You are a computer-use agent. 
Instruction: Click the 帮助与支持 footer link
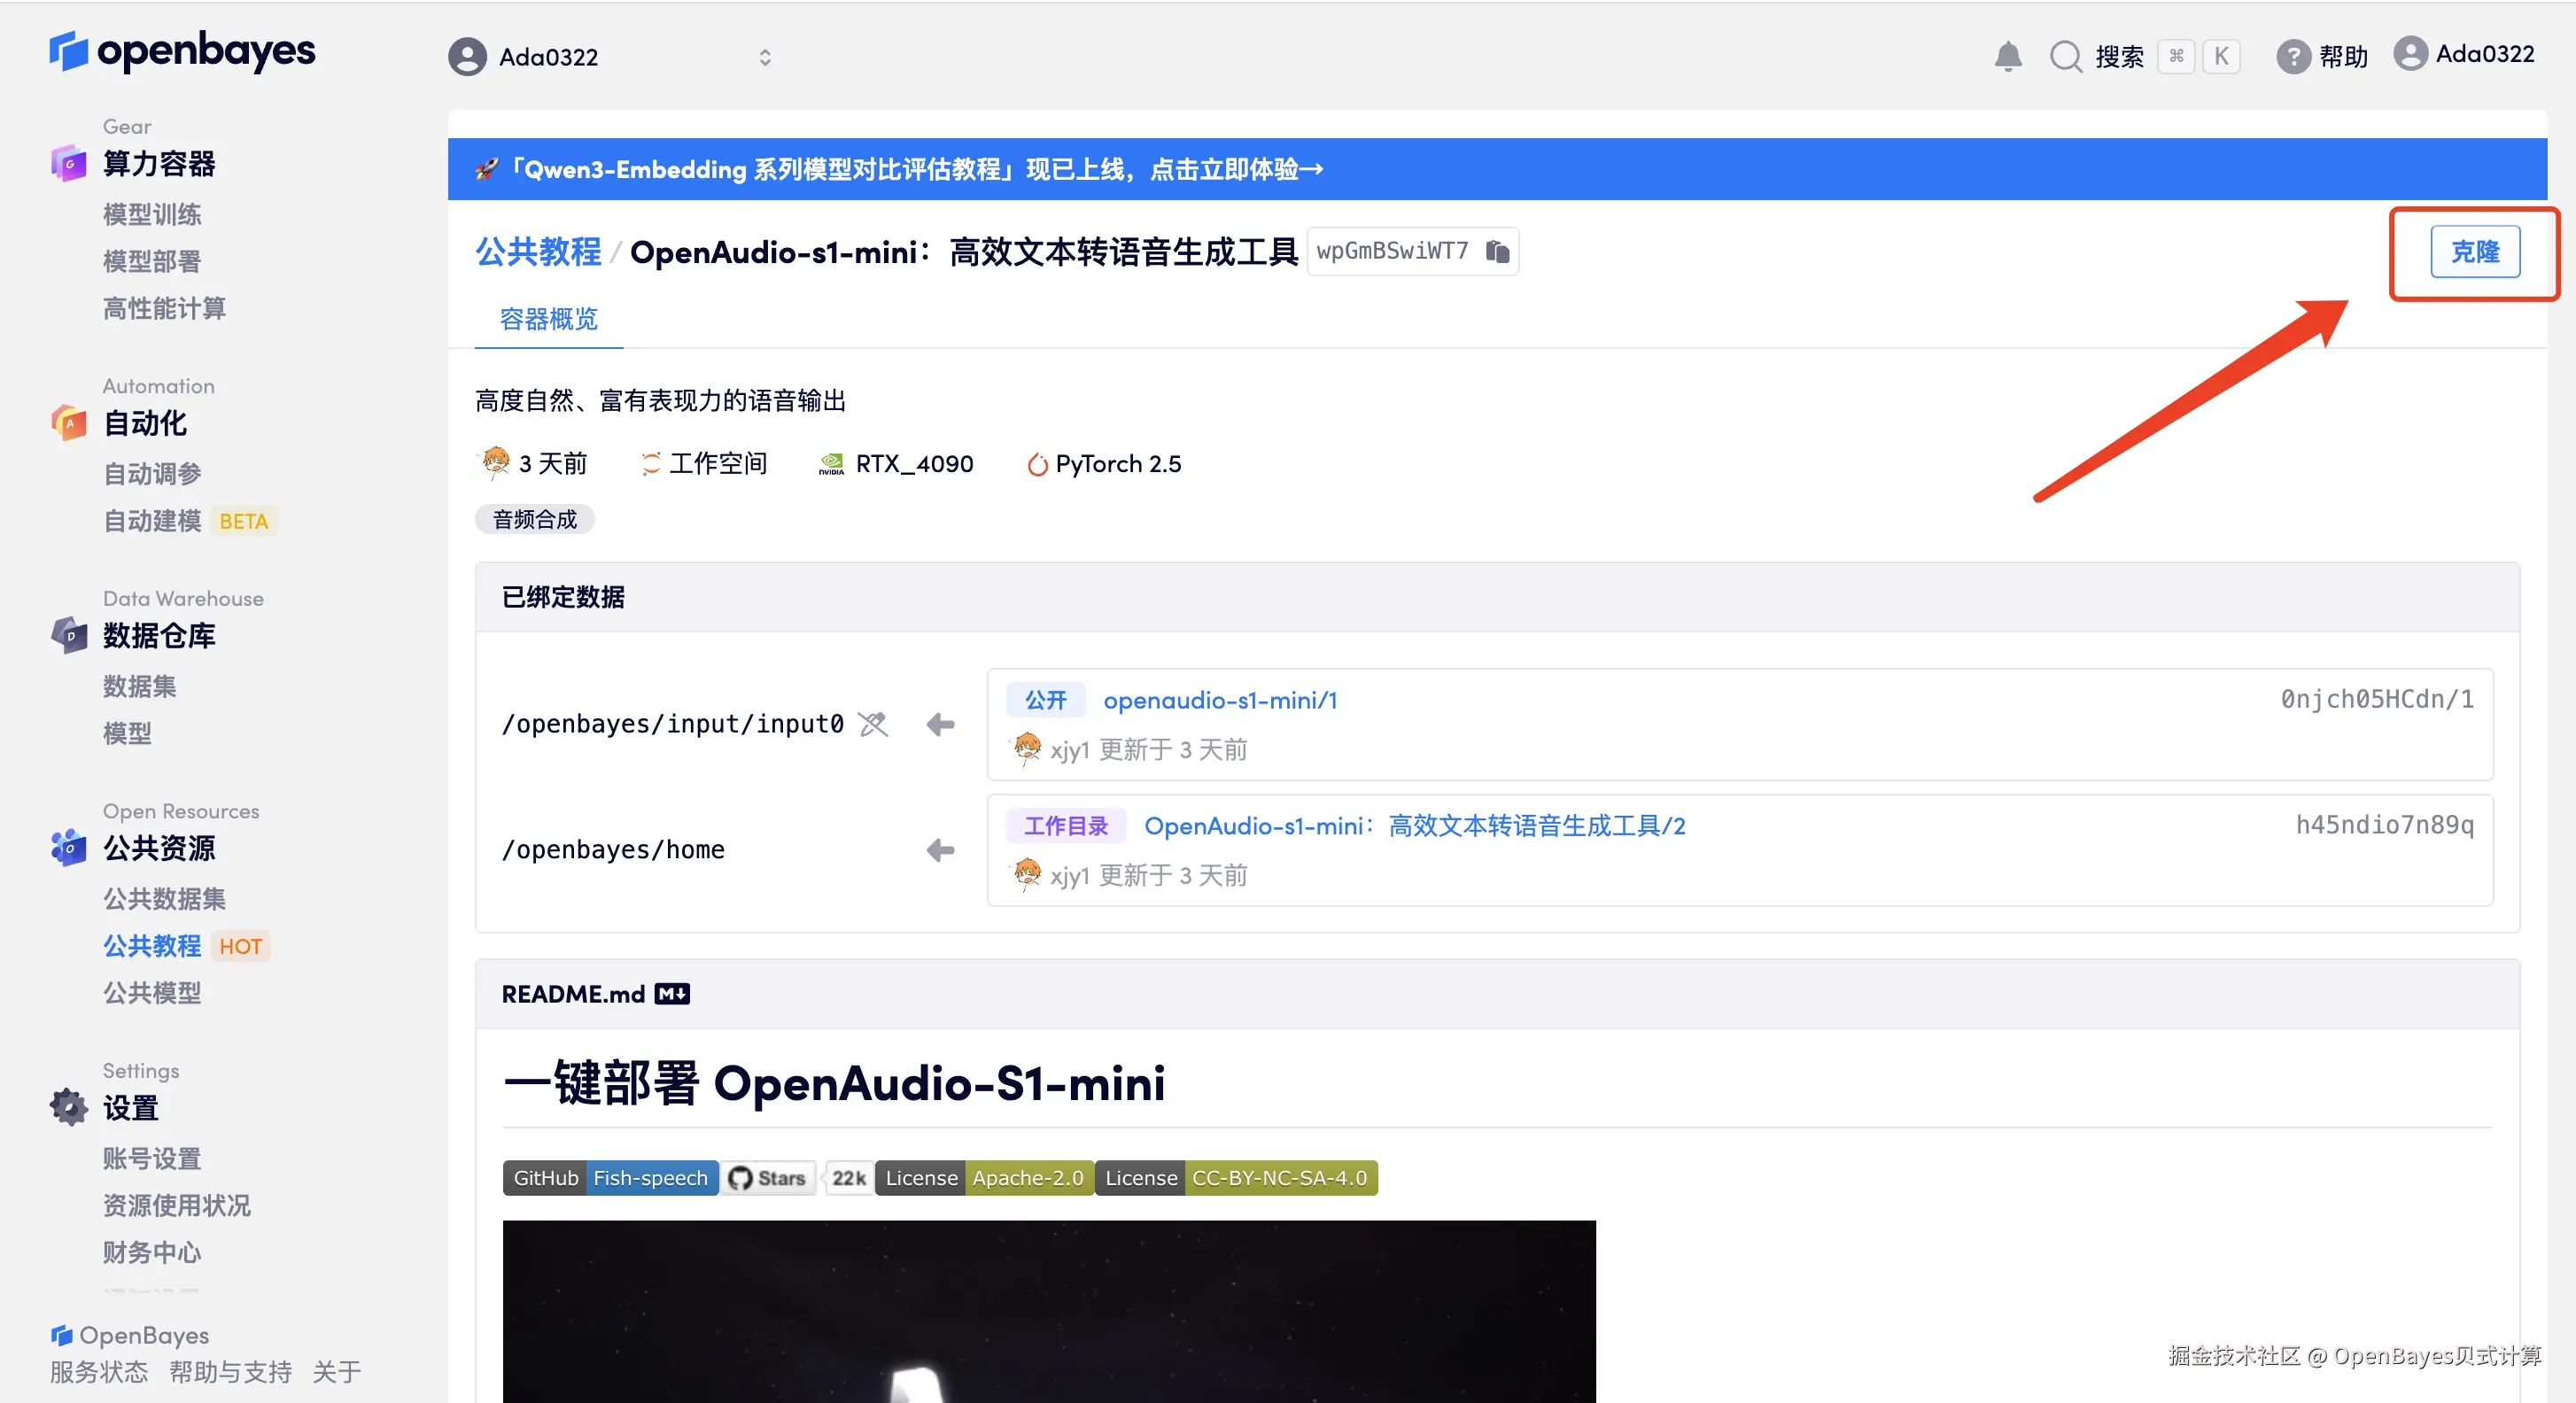coord(230,1372)
